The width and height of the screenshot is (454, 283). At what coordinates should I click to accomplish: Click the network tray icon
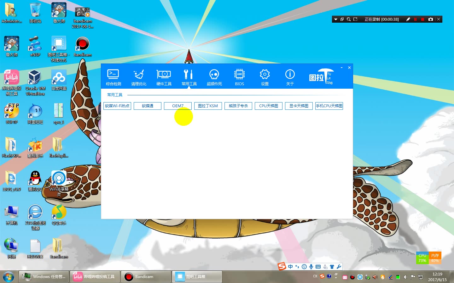421,277
